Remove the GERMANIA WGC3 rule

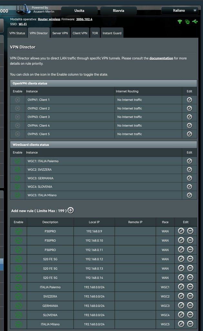190,305
